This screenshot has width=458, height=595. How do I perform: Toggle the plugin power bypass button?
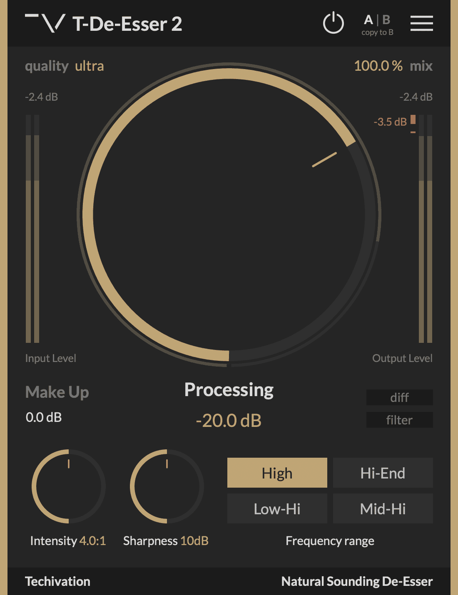point(333,23)
